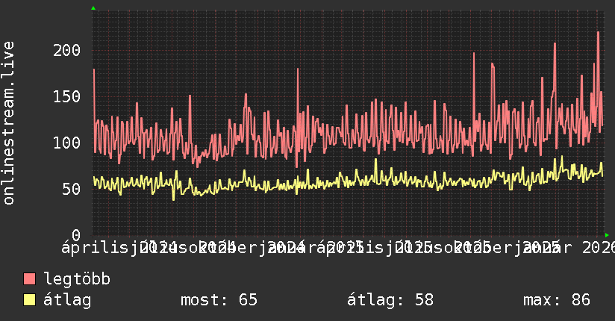Click the vertical title onlinestream.live
This screenshot has width=615, height=321.
[8, 123]
